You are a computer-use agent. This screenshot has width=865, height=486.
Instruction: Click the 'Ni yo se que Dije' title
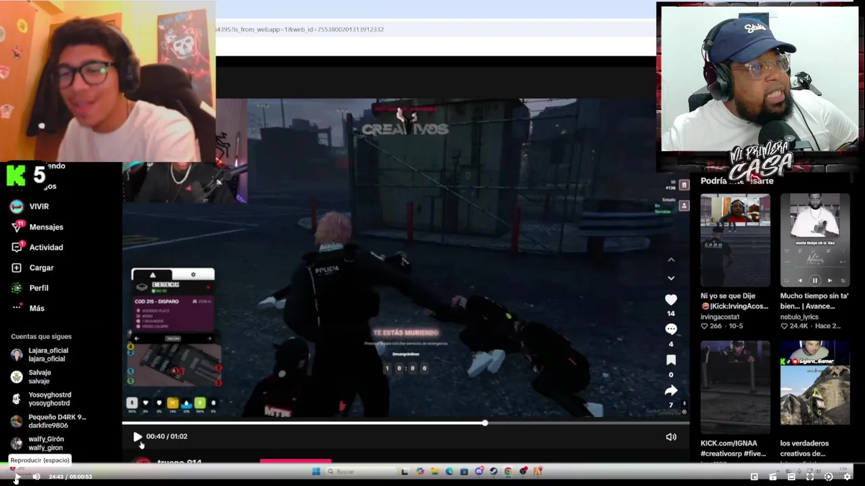point(735,301)
